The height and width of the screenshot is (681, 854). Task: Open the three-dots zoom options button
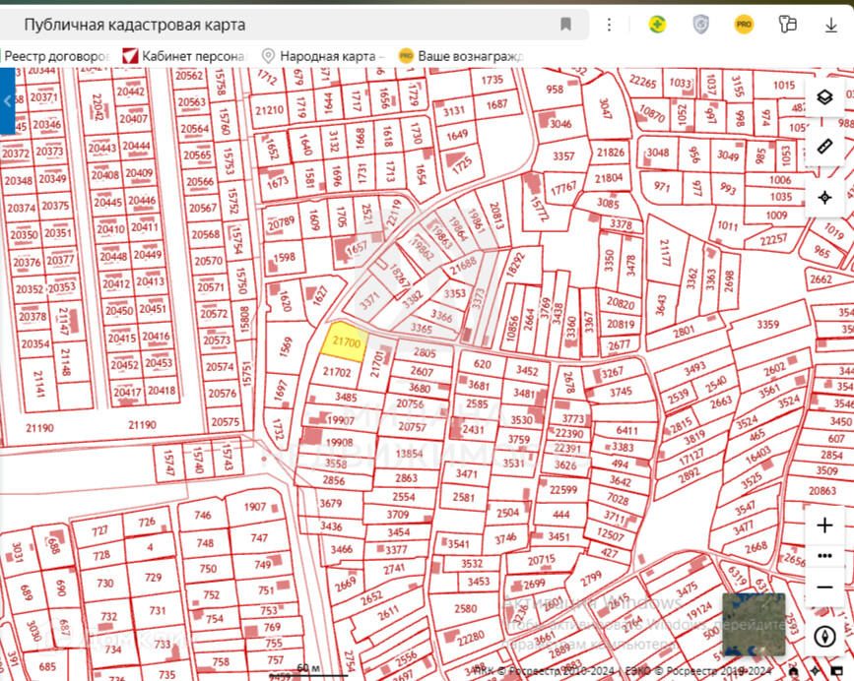tap(824, 556)
